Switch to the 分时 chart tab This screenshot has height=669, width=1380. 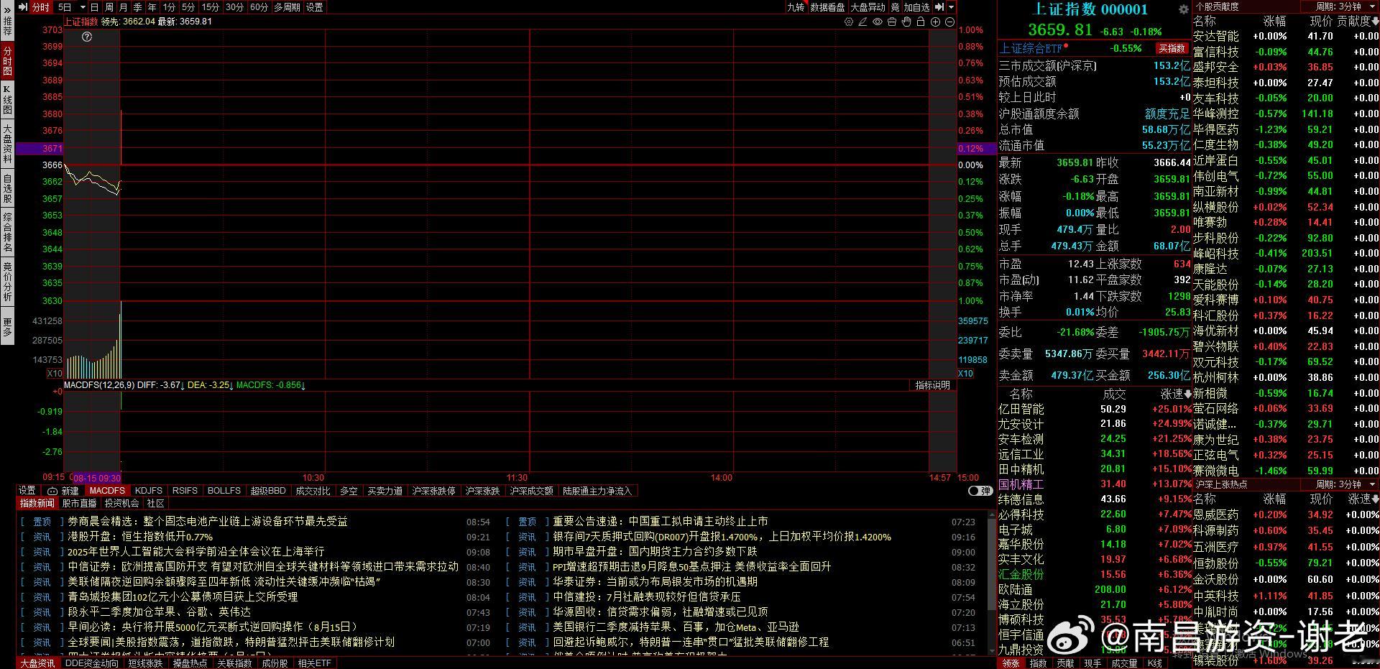41,7
